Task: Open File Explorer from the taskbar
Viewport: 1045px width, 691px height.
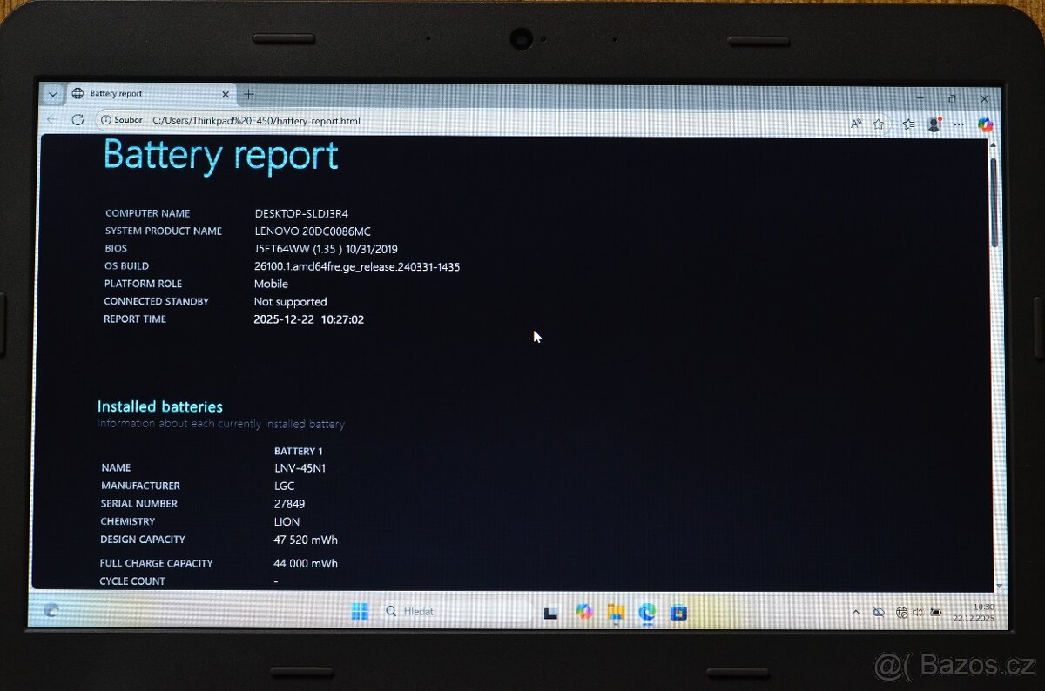Action: click(x=617, y=612)
